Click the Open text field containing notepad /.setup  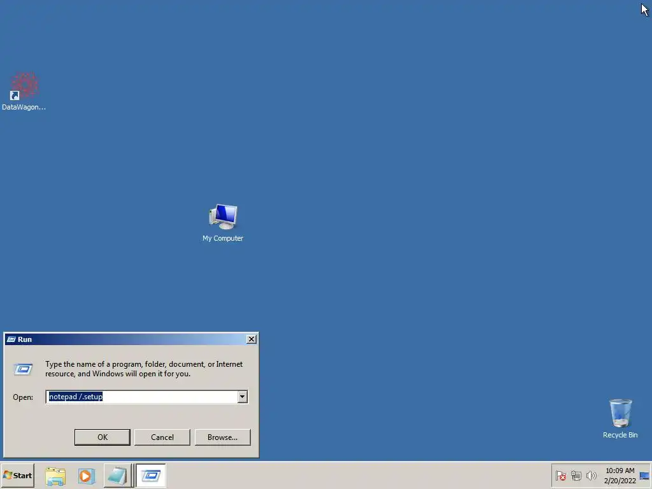point(142,397)
